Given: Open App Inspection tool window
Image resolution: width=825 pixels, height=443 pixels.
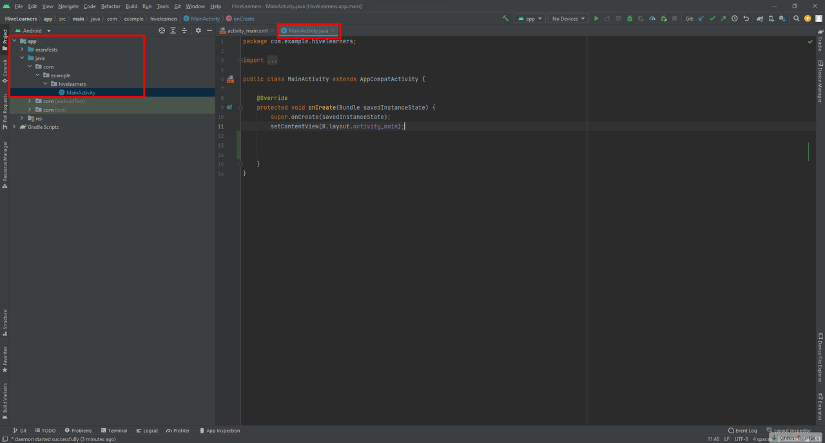Looking at the screenshot, I should point(220,431).
